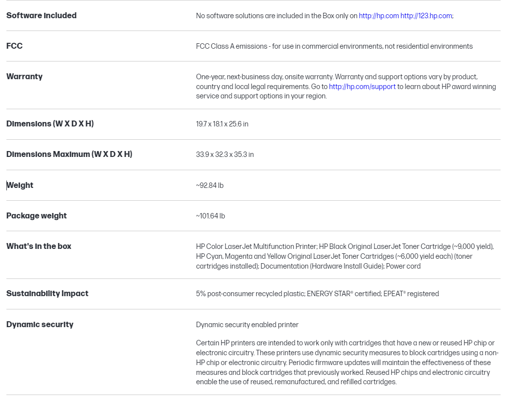Click the post-consumer recycled plastic text

tap(250, 294)
